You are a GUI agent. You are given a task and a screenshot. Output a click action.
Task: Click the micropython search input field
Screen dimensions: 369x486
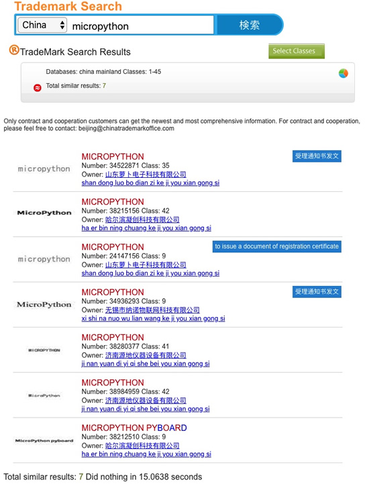click(x=142, y=26)
